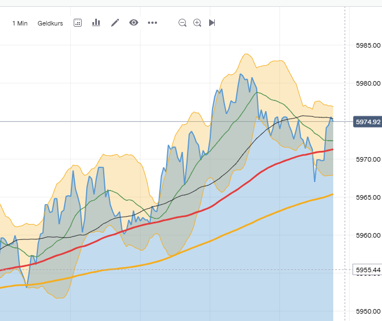Image resolution: width=382 pixels, height=321 pixels.
Task: Click the 5965.00 price axis label
Action: pyautogui.click(x=368, y=198)
